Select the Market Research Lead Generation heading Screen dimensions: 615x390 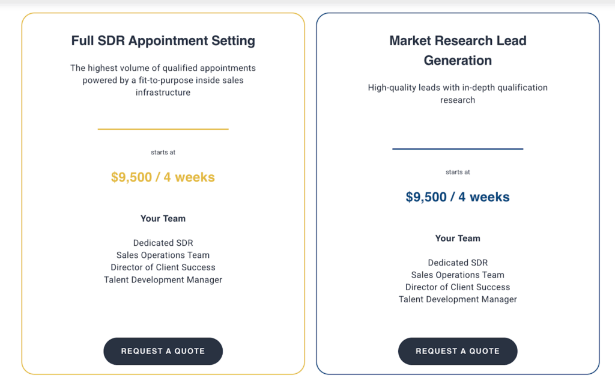tap(458, 50)
